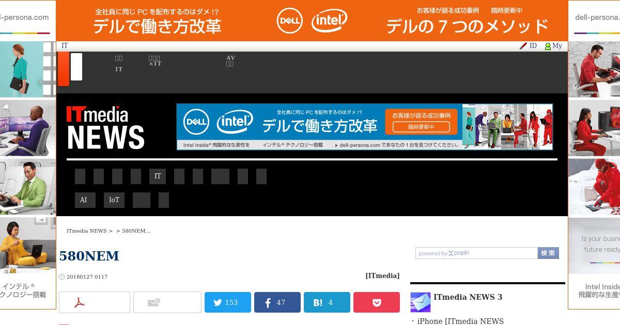The height and width of the screenshot is (325, 620).
Task: Click Intel logo in top orange banner
Action: (329, 21)
